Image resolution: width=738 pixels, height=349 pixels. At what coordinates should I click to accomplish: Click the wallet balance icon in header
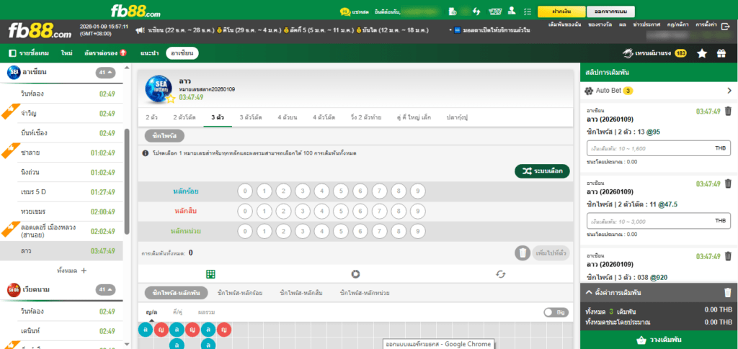pos(453,11)
